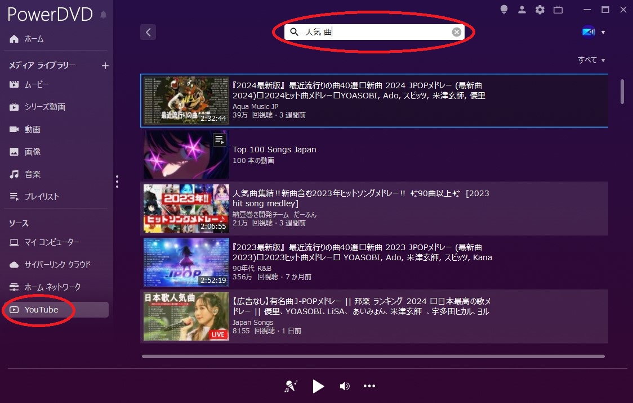Click the notification bell next to PowerDVD
The image size is (633, 403).
click(104, 15)
